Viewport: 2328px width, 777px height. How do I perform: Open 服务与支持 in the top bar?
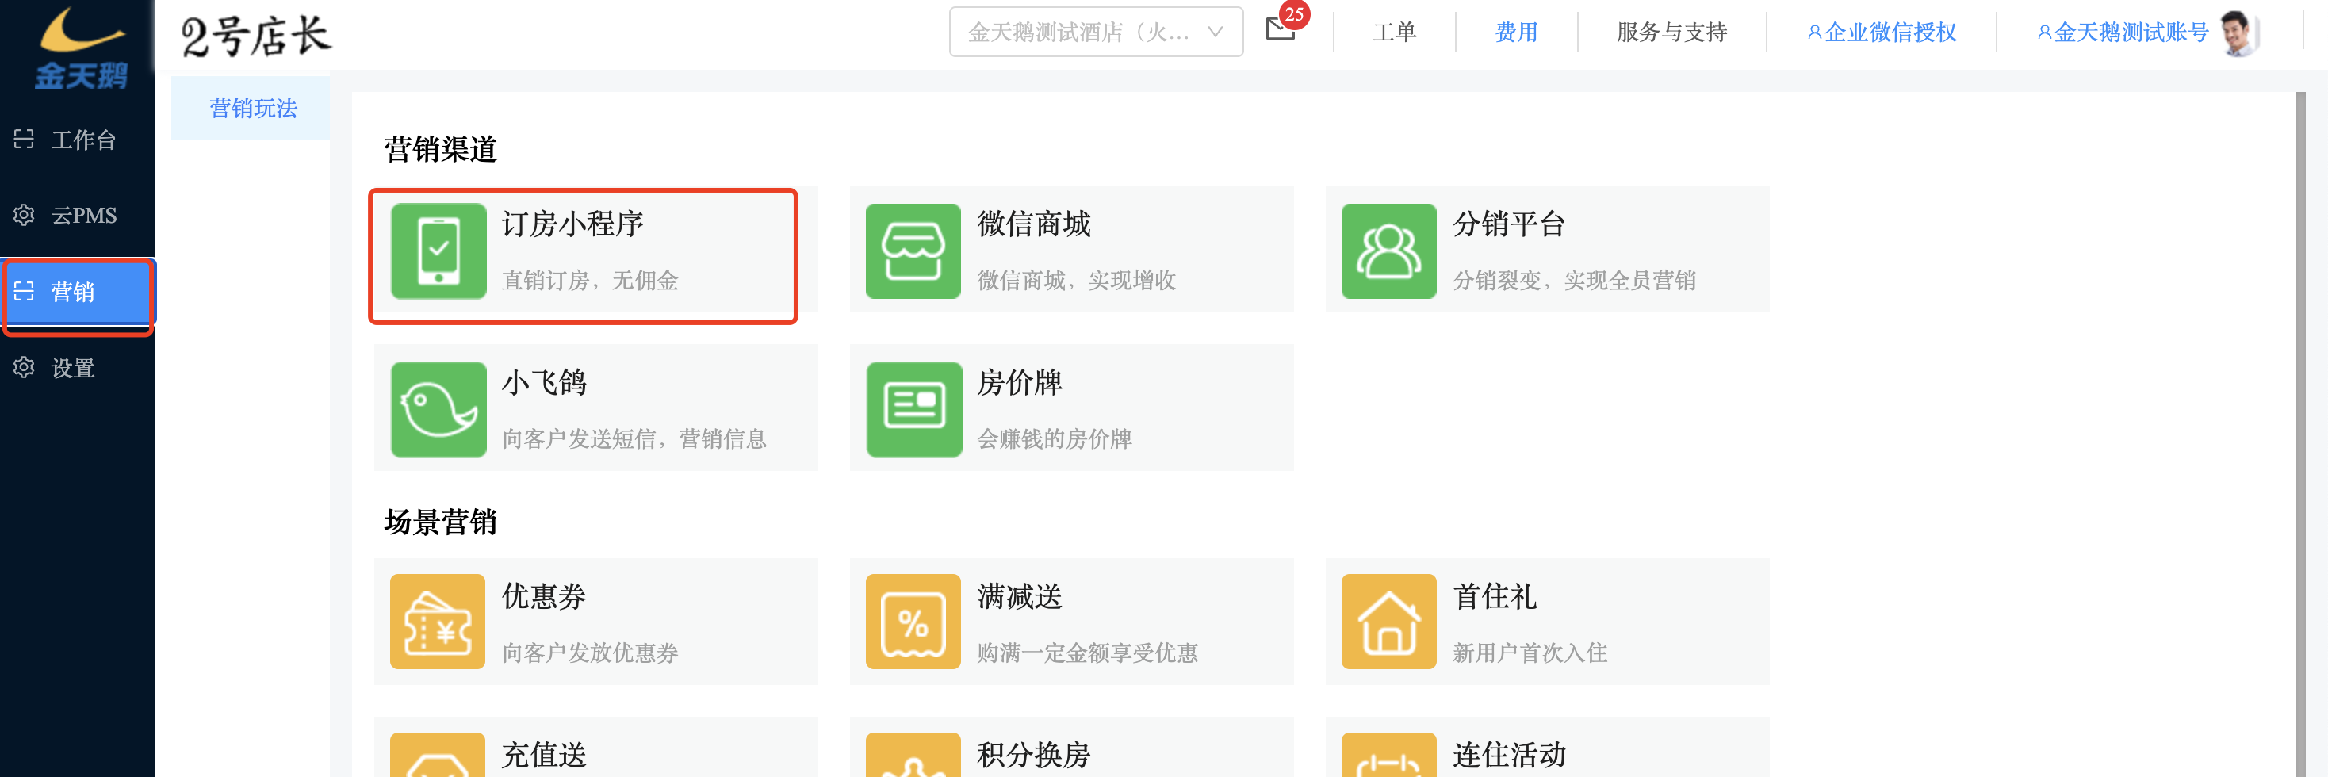1672,33
